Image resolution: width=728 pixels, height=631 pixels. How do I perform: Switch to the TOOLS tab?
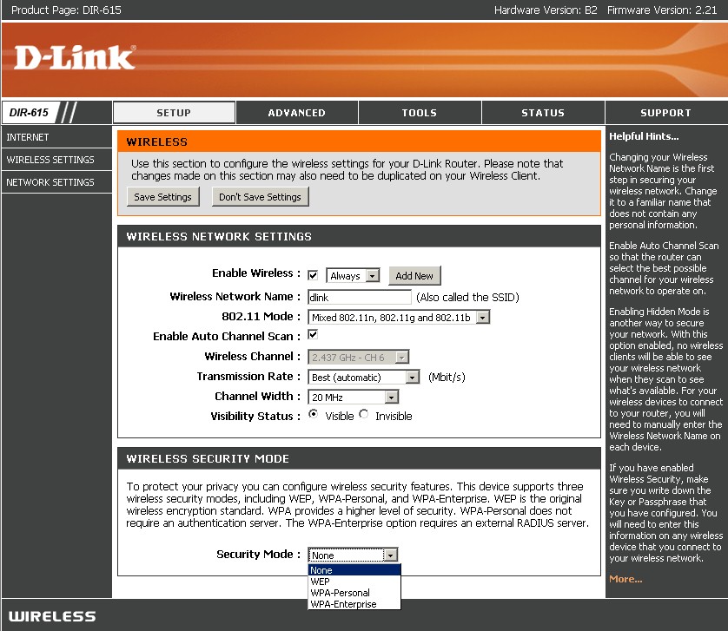point(420,112)
